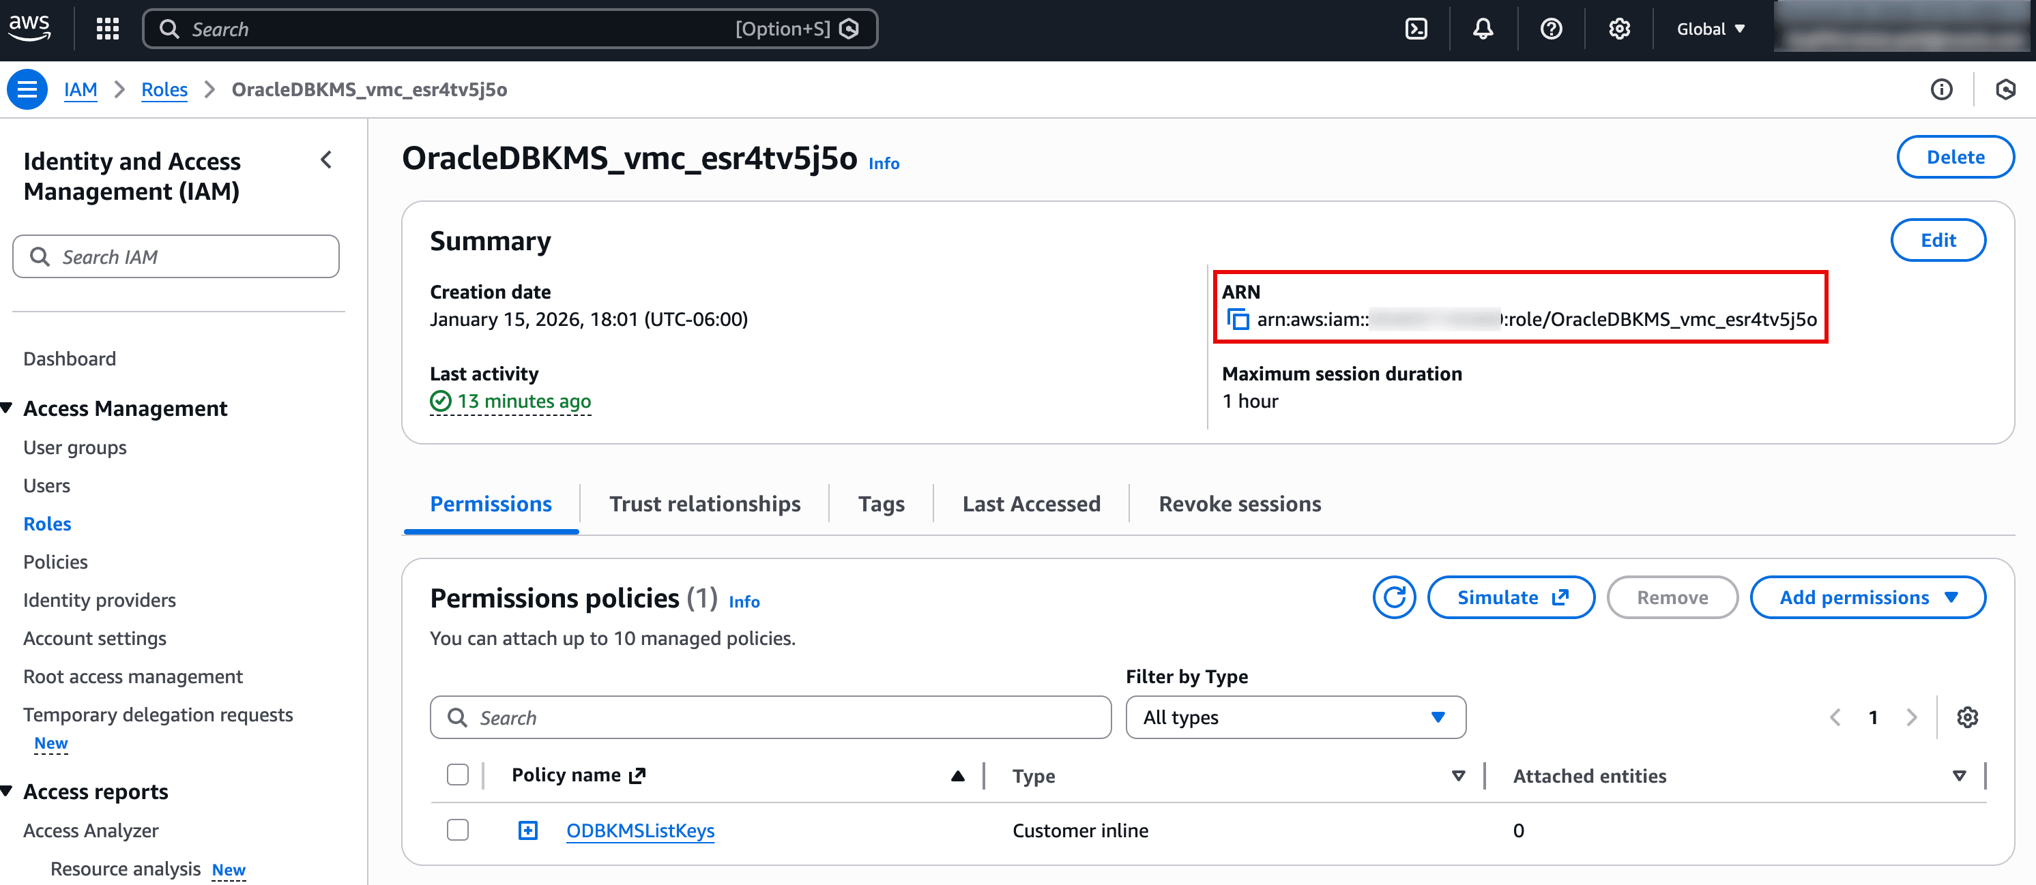Open the Global region dropdown
Viewport: 2036px width, 885px height.
(1711, 29)
